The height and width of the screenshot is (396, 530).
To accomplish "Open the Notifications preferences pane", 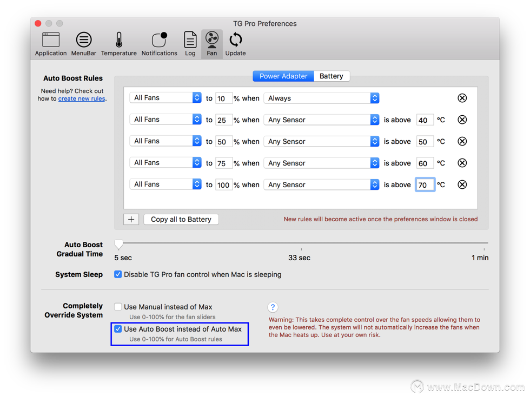I will 159,44.
